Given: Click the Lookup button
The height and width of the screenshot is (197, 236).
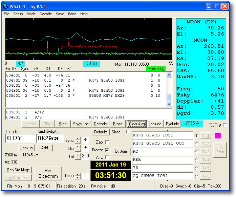Looking at the screenshot, I should (x=26, y=148).
